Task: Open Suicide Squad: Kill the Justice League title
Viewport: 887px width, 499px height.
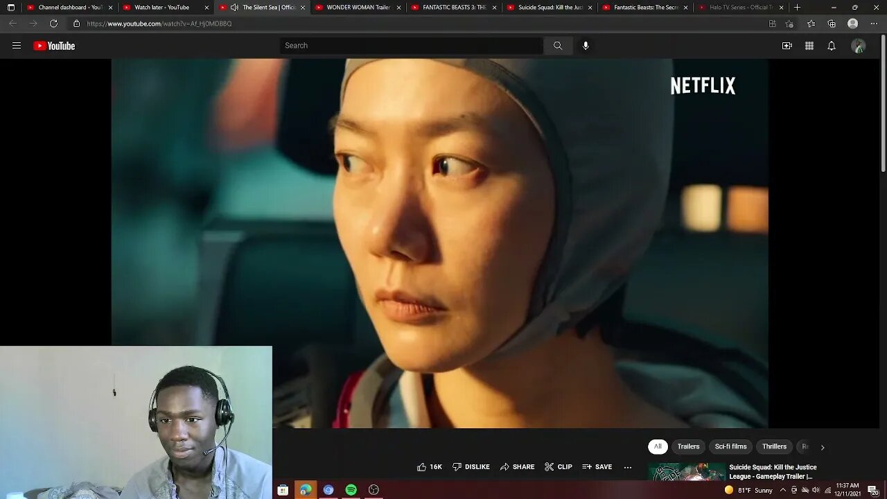Action: pos(773,471)
